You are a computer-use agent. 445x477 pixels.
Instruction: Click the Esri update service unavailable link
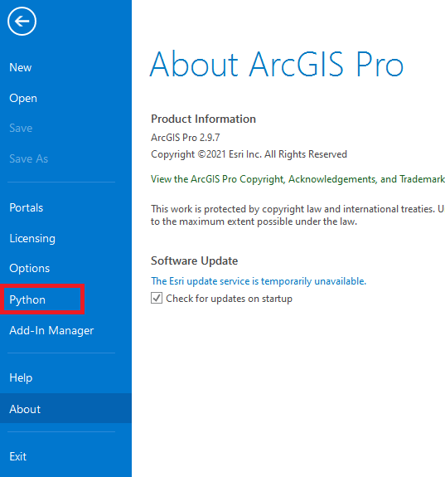coord(259,281)
